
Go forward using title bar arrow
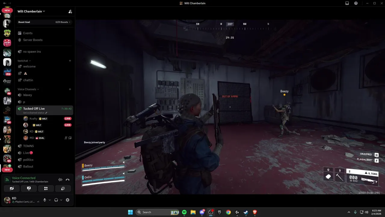pyautogui.click(x=10, y=3)
